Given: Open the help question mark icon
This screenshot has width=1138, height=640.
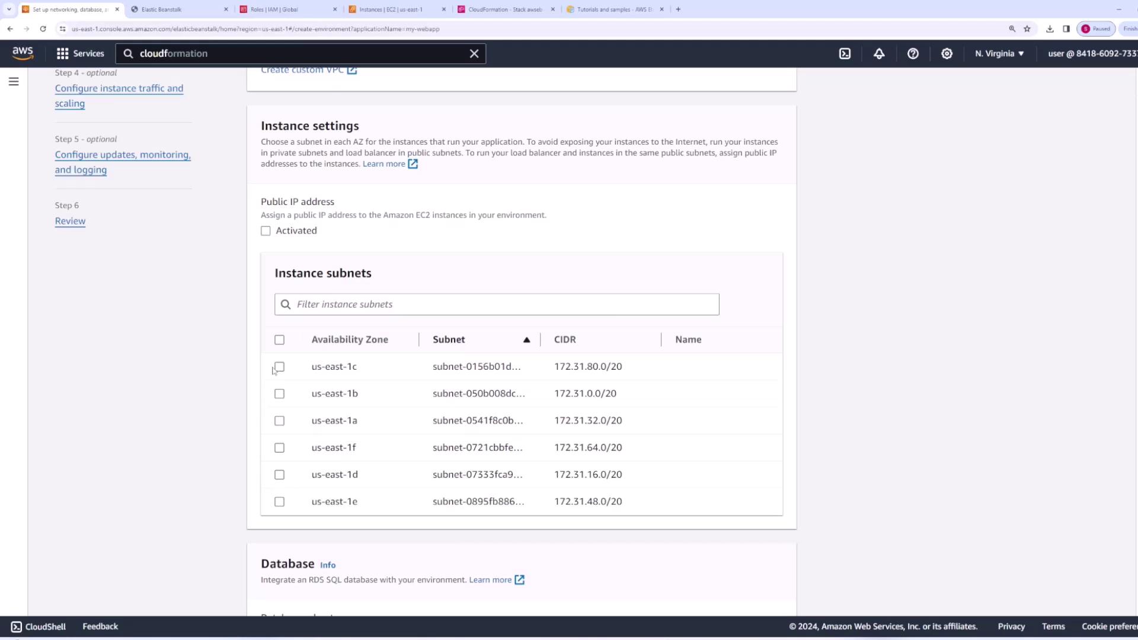Looking at the screenshot, I should click(x=913, y=53).
